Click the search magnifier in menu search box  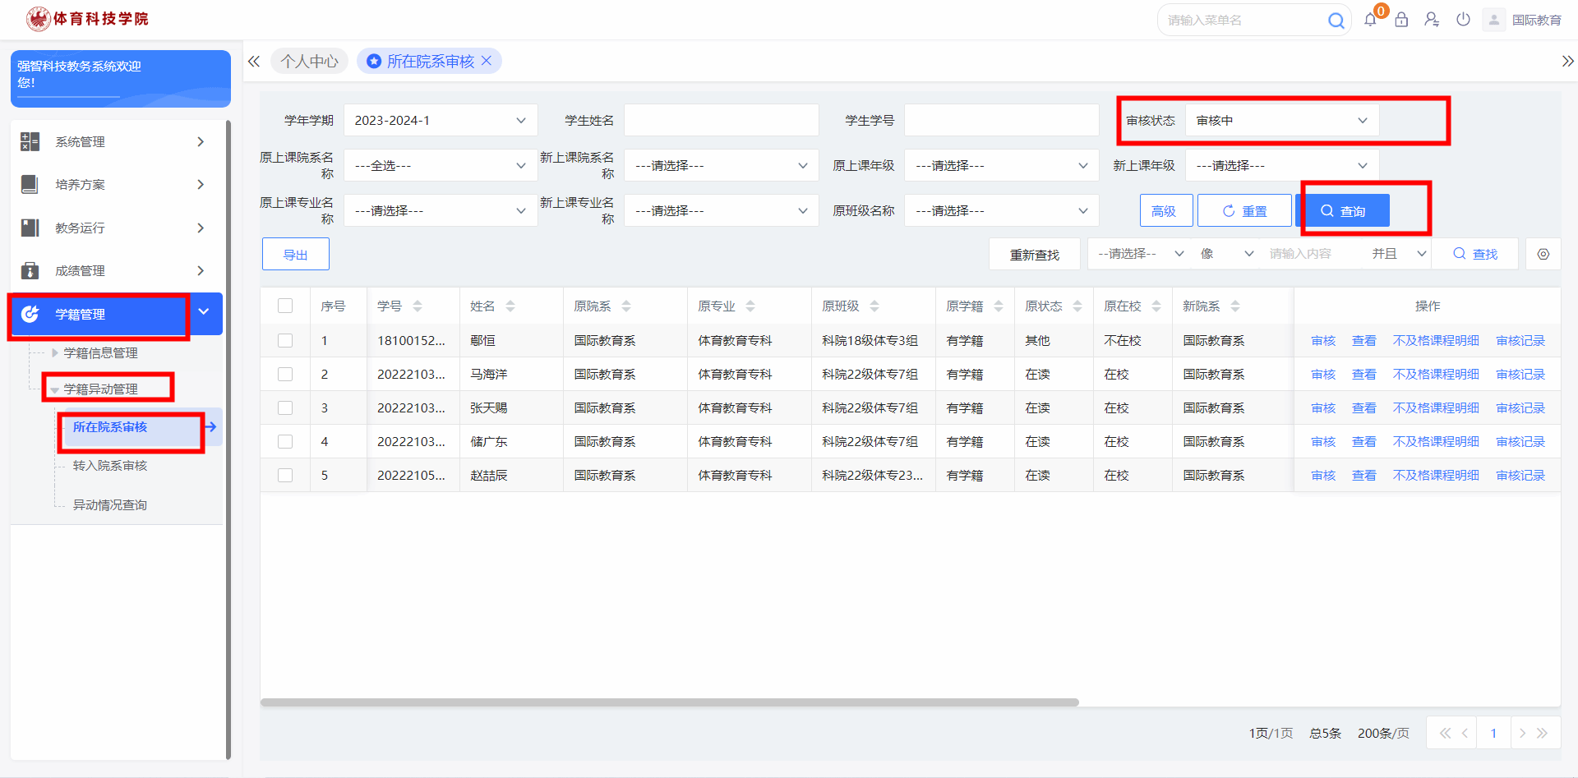pyautogui.click(x=1336, y=21)
